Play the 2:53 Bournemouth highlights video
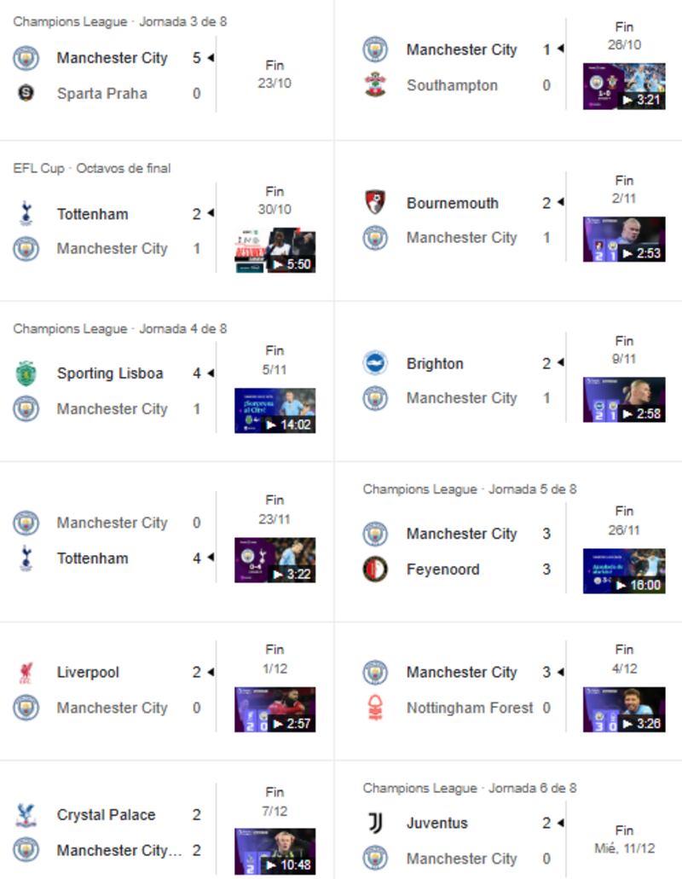This screenshot has width=682, height=879. coord(624,240)
